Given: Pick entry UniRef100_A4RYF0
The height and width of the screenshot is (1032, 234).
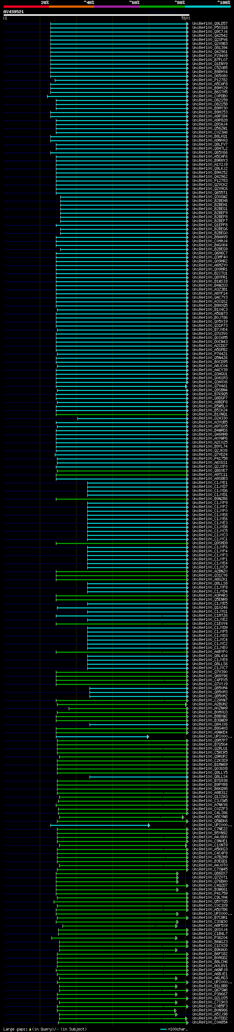Looking at the screenshot, I should tap(210, 652).
